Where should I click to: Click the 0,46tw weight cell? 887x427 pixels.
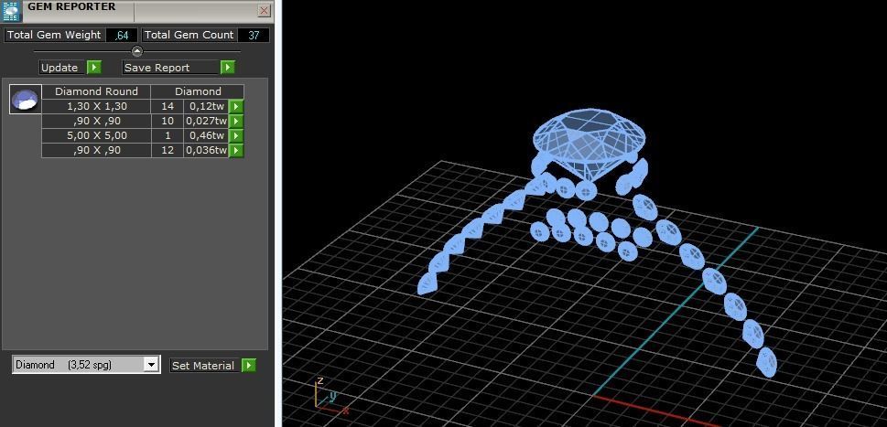206,135
